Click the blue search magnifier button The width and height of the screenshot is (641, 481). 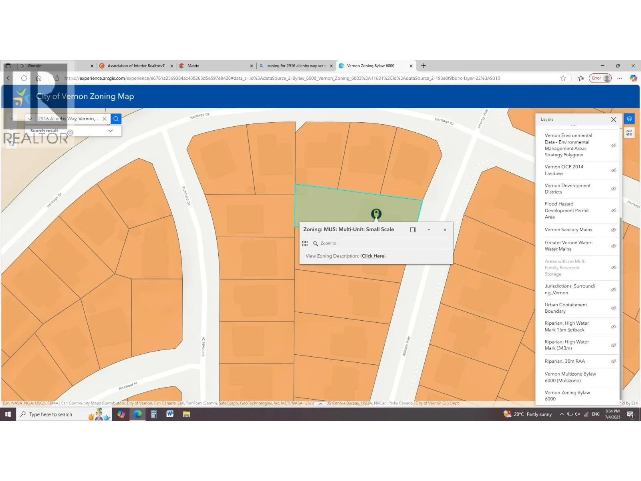pos(116,119)
